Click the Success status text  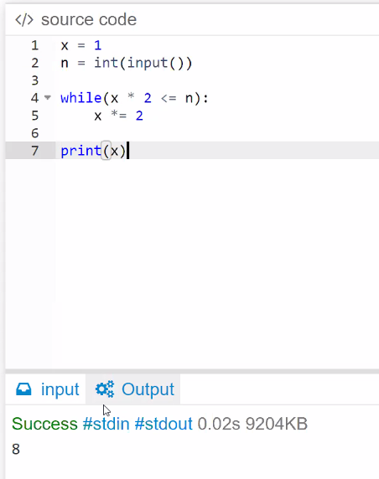44,424
